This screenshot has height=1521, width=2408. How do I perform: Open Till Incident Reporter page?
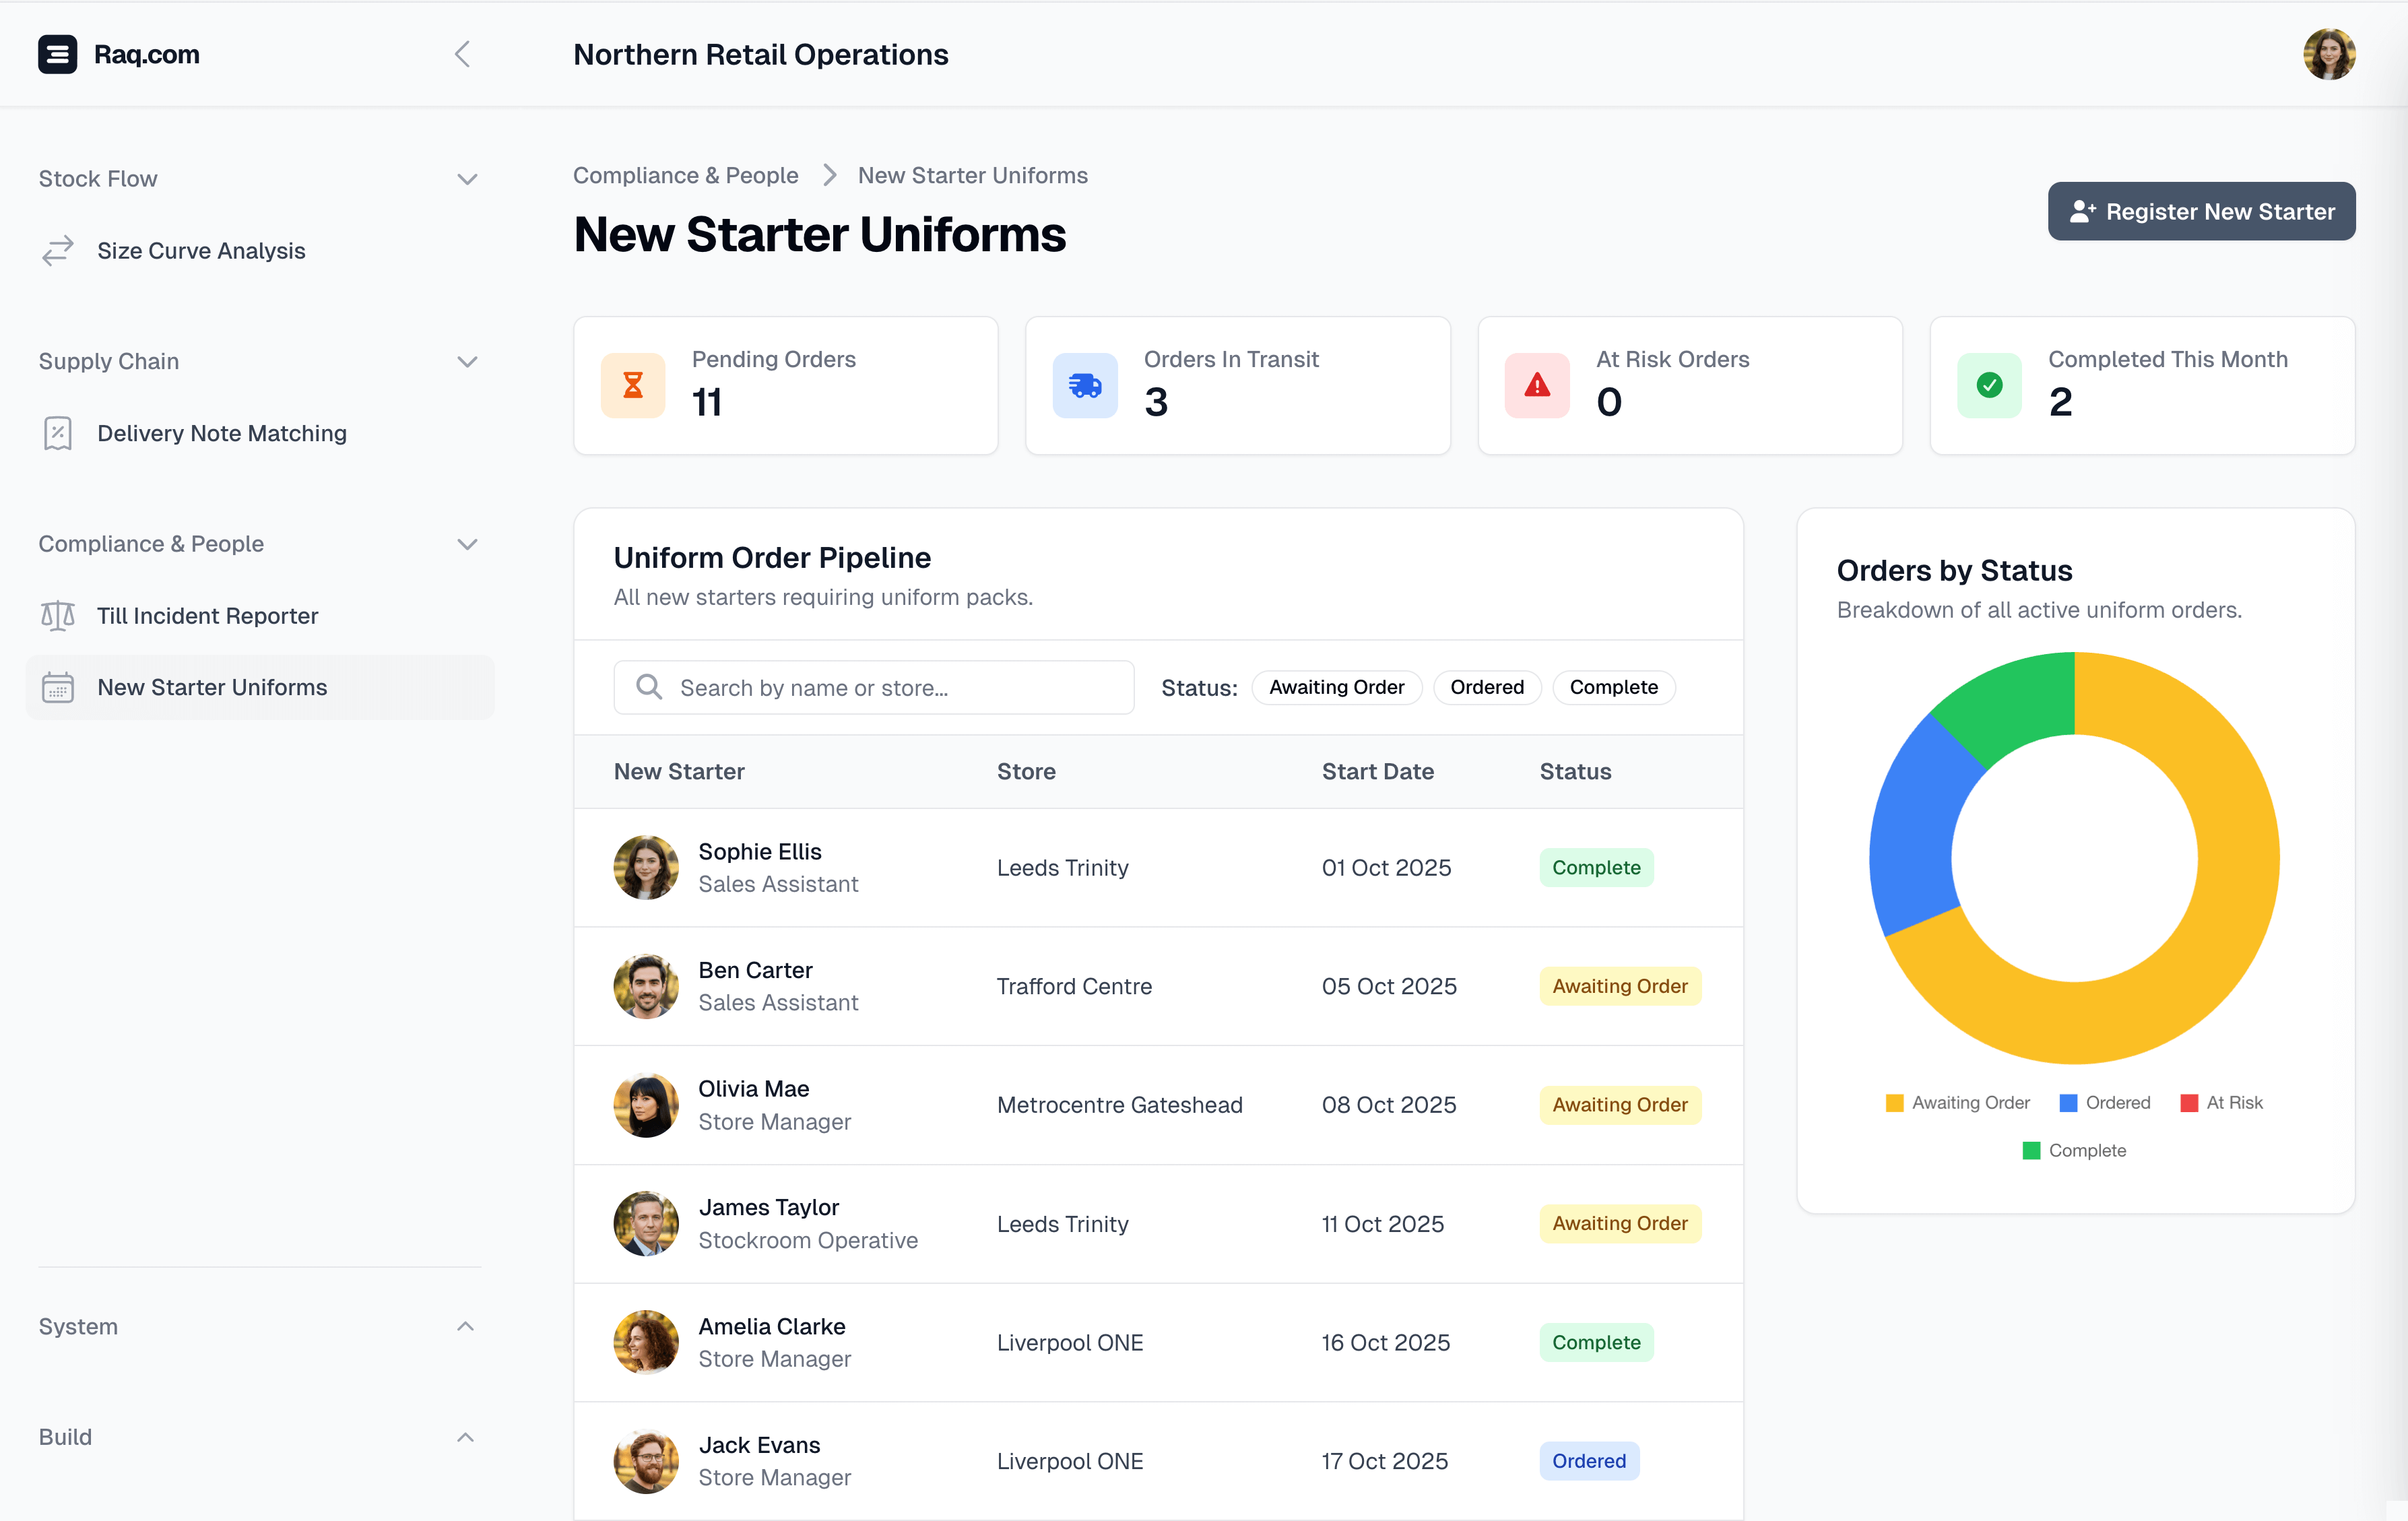[x=207, y=616]
